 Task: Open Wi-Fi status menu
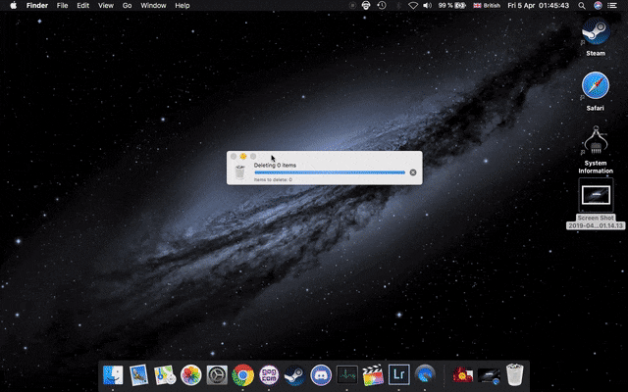pos(413,6)
